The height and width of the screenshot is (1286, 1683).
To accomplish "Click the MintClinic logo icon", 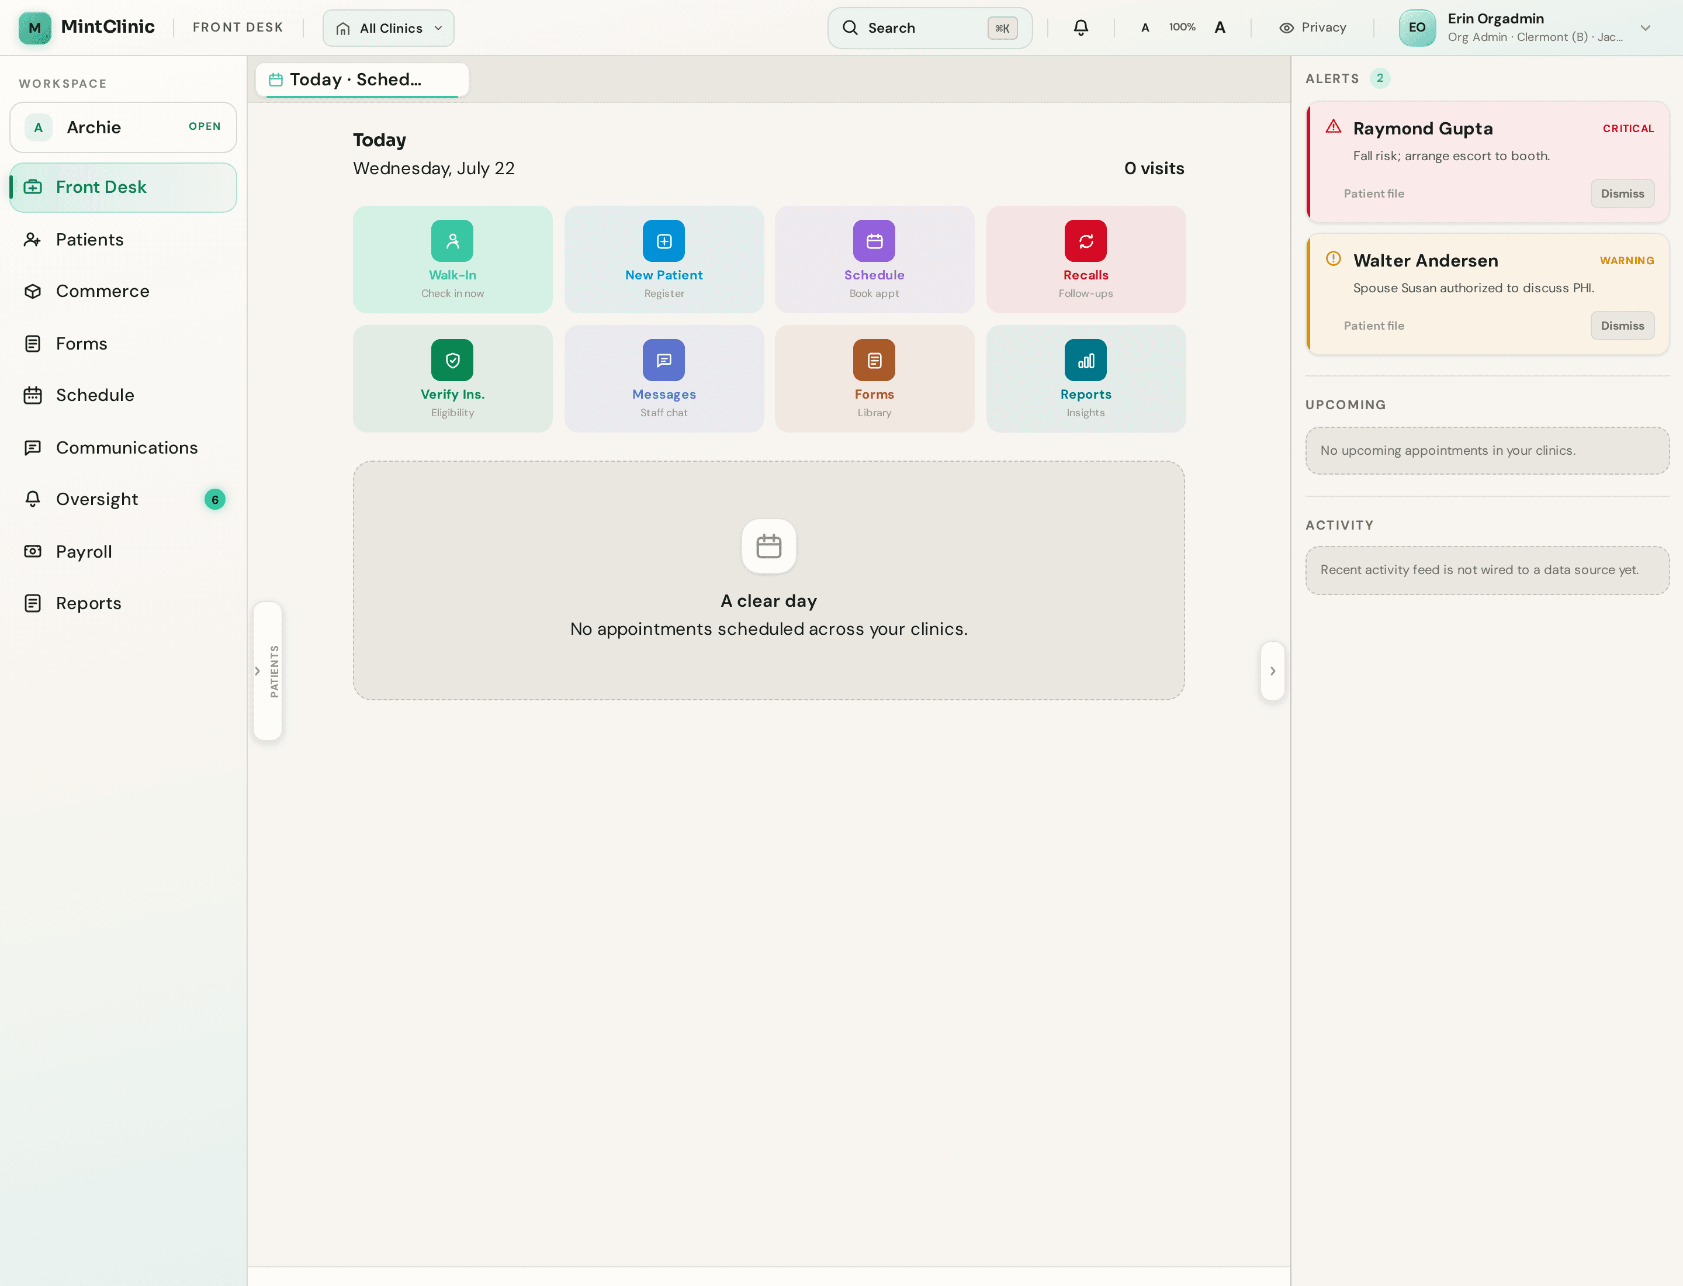I will (x=34, y=27).
